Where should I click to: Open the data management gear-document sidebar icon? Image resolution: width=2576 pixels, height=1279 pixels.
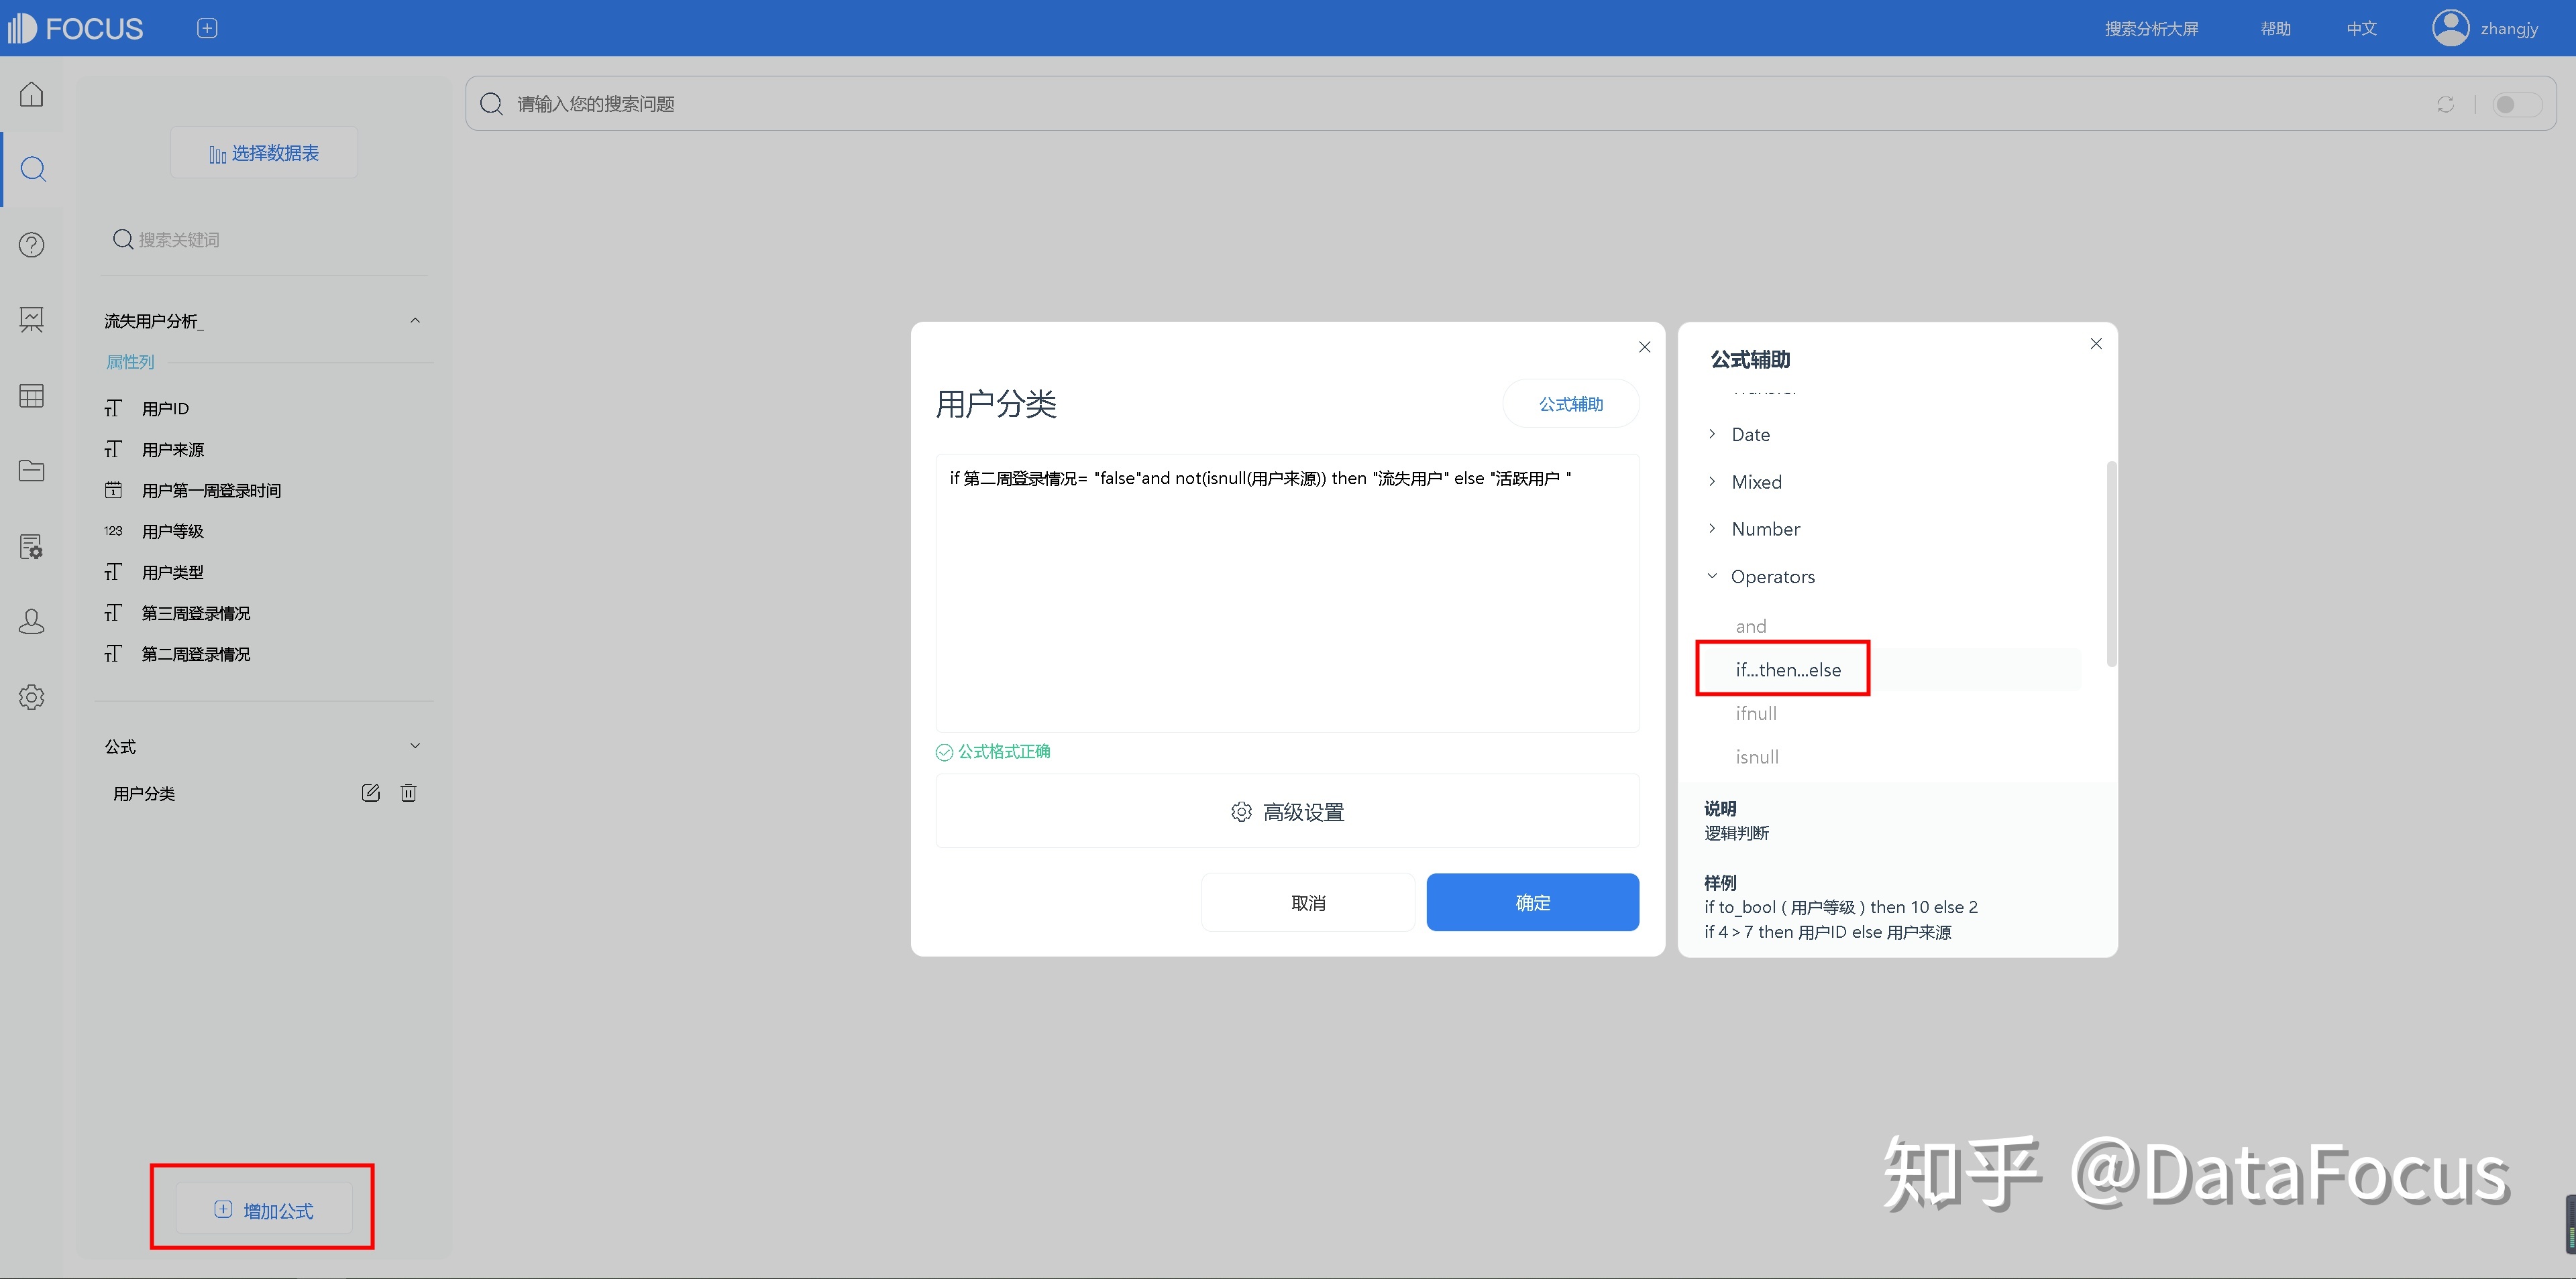click(x=32, y=546)
